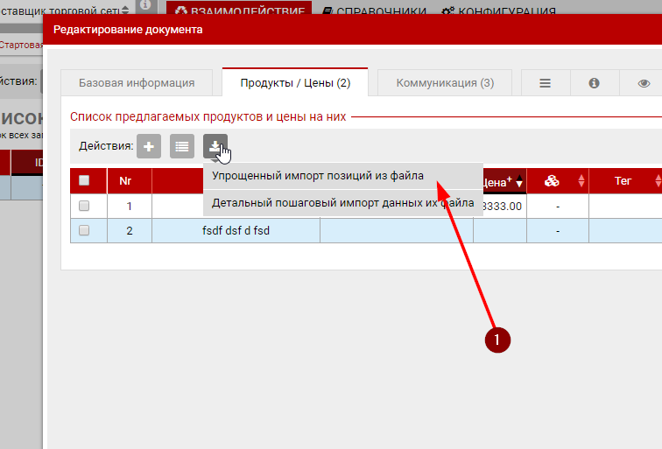Expand the supplier selector dropdown arrows
The image size is (662, 449).
tap(125, 10)
